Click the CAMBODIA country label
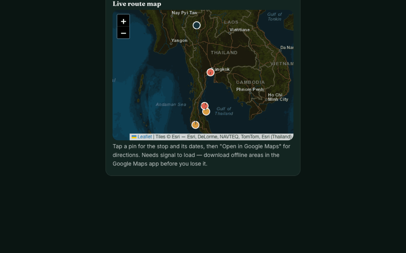406x253 pixels. pos(250,82)
